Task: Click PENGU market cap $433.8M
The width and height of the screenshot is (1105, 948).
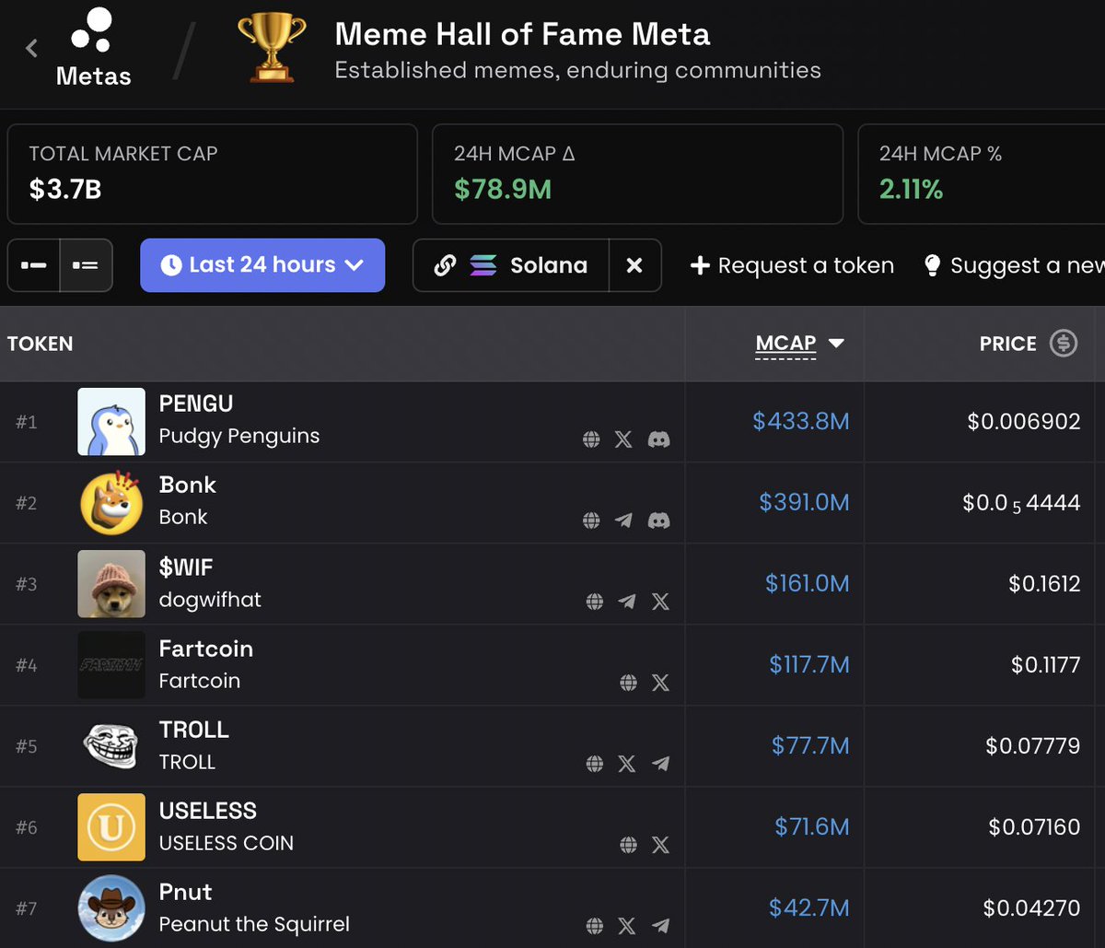Action: [x=800, y=422]
